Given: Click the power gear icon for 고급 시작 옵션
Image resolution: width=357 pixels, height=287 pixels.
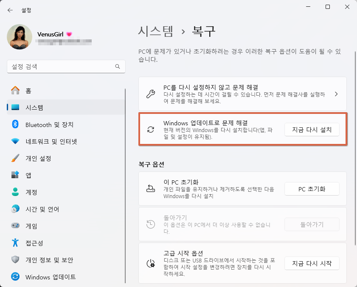Looking at the screenshot, I should click(151, 264).
